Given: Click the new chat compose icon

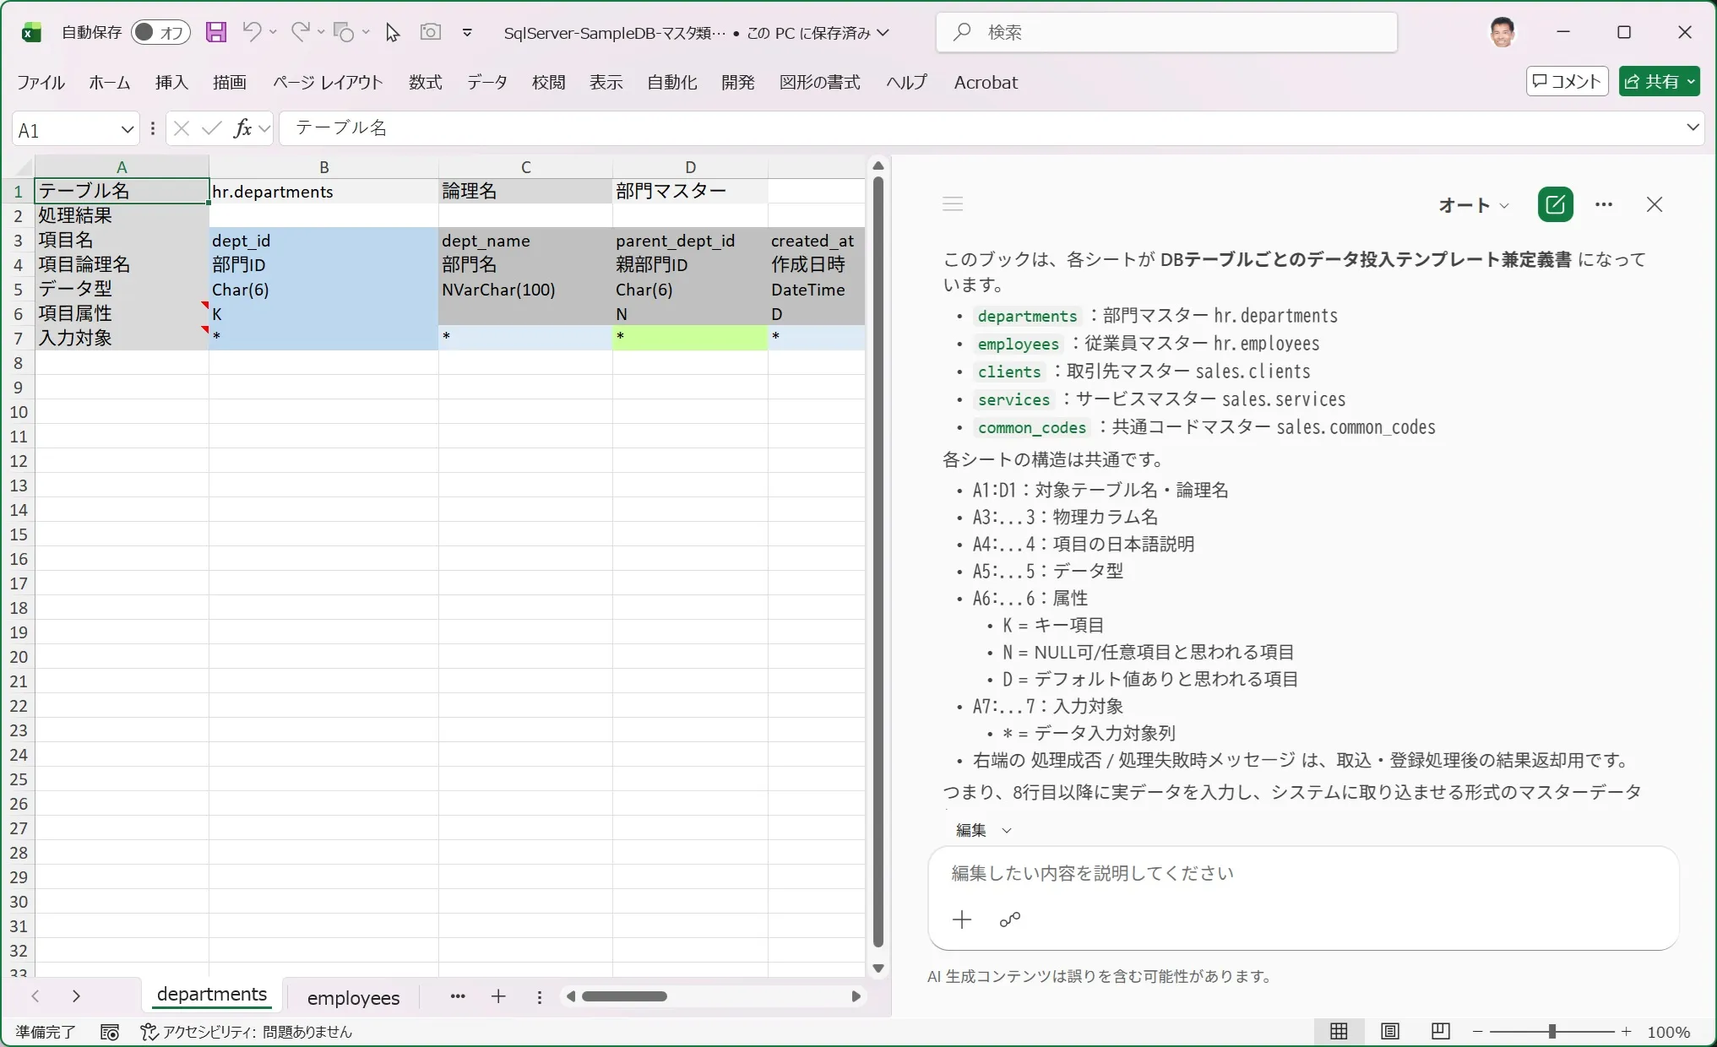Looking at the screenshot, I should pos(1555,204).
